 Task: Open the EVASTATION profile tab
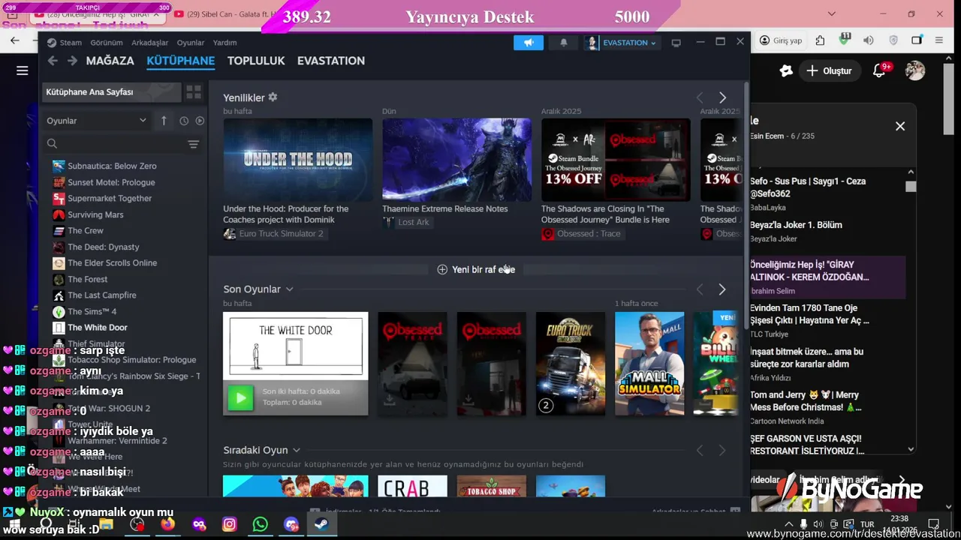click(x=331, y=61)
